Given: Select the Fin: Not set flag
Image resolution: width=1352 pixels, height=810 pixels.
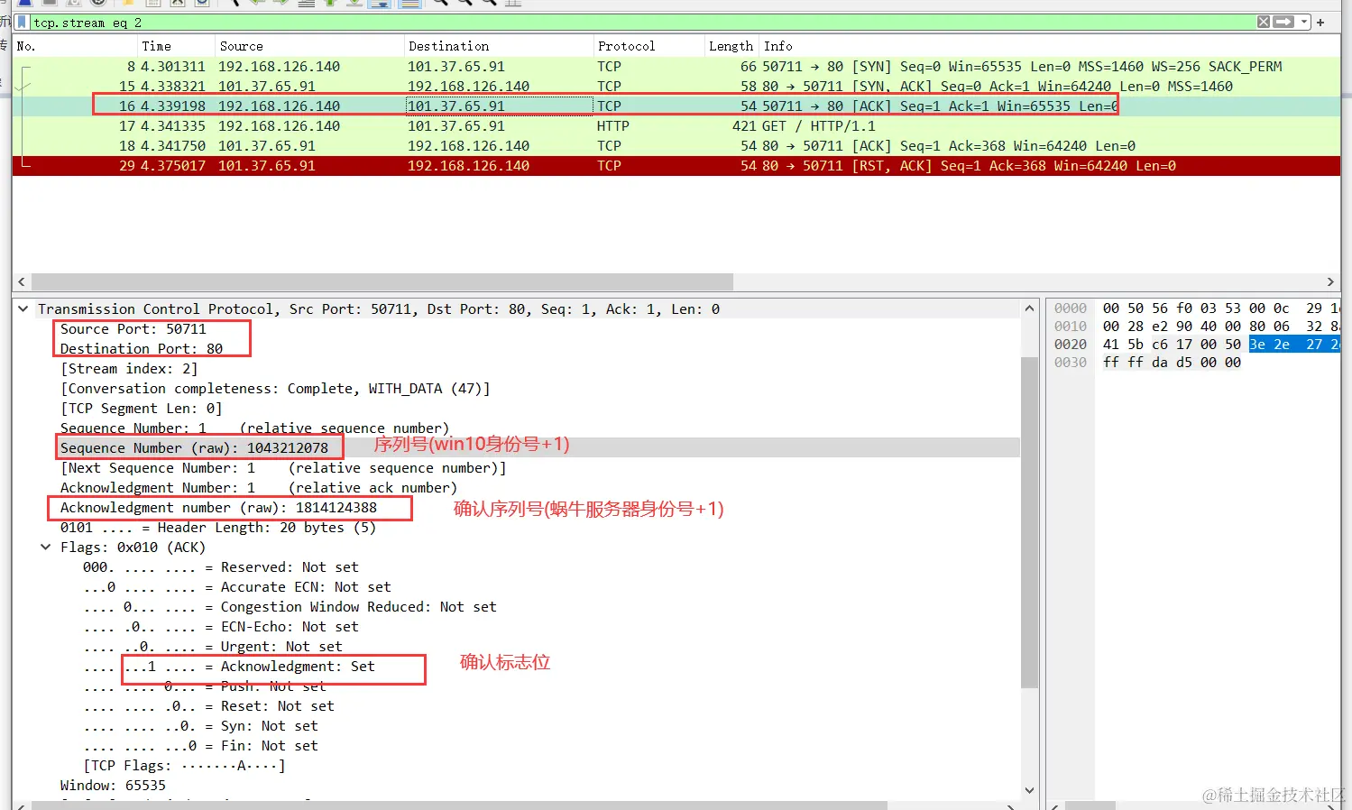Looking at the screenshot, I should tap(200, 746).
